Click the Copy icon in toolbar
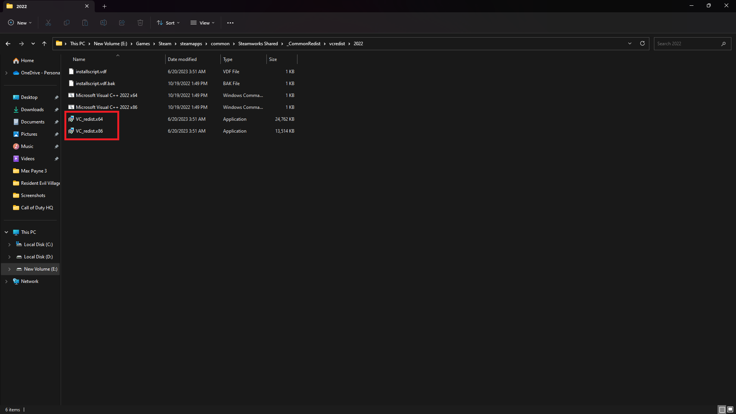Viewport: 736px width, 414px height. pos(67,23)
